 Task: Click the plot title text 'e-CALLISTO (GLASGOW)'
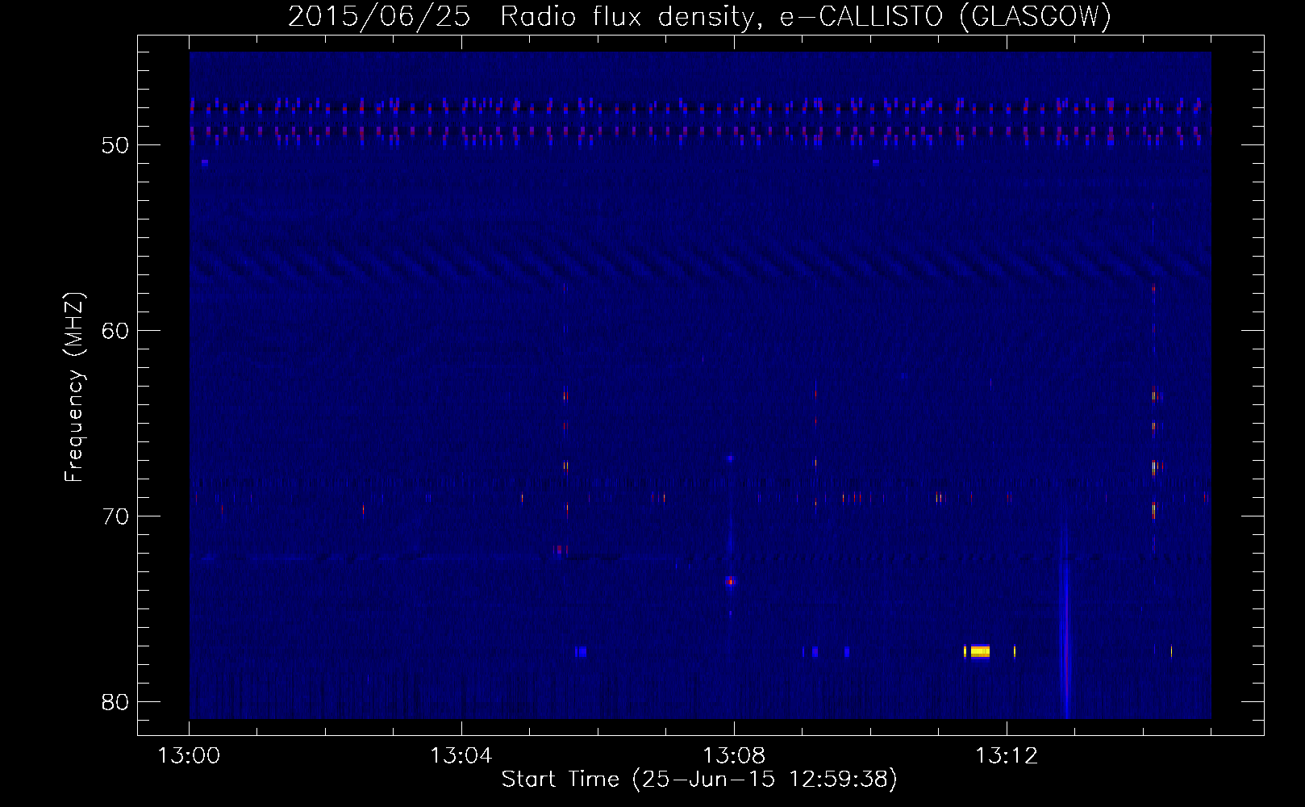coord(945,16)
